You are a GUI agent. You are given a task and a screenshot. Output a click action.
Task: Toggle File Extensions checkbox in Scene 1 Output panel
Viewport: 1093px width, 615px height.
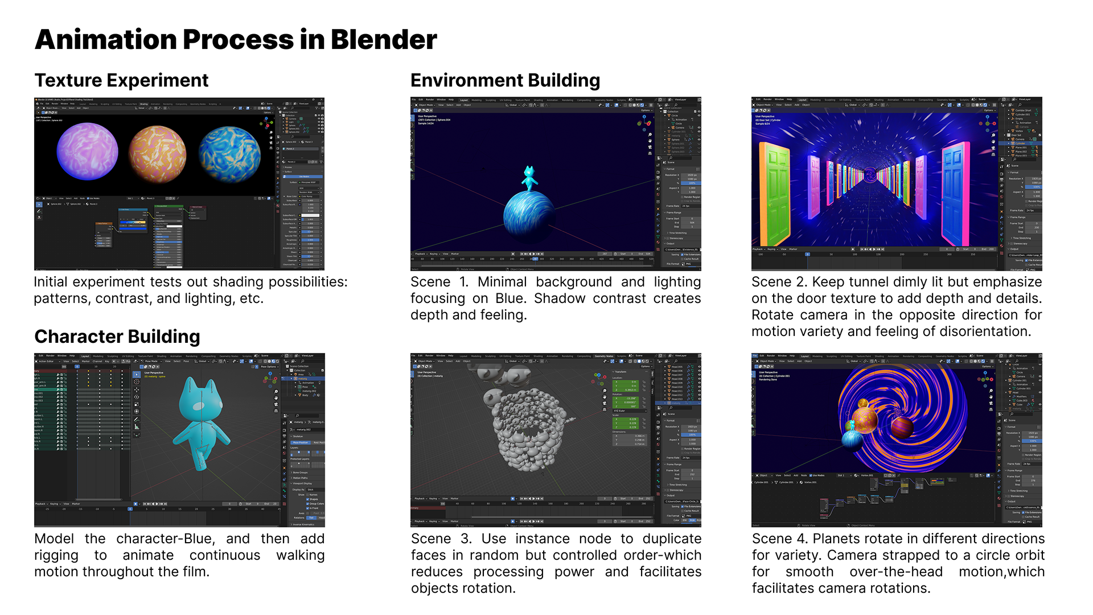tap(682, 255)
